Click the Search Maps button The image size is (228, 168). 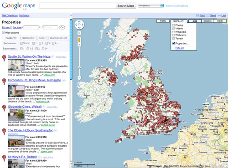pyautogui.click(x=126, y=6)
